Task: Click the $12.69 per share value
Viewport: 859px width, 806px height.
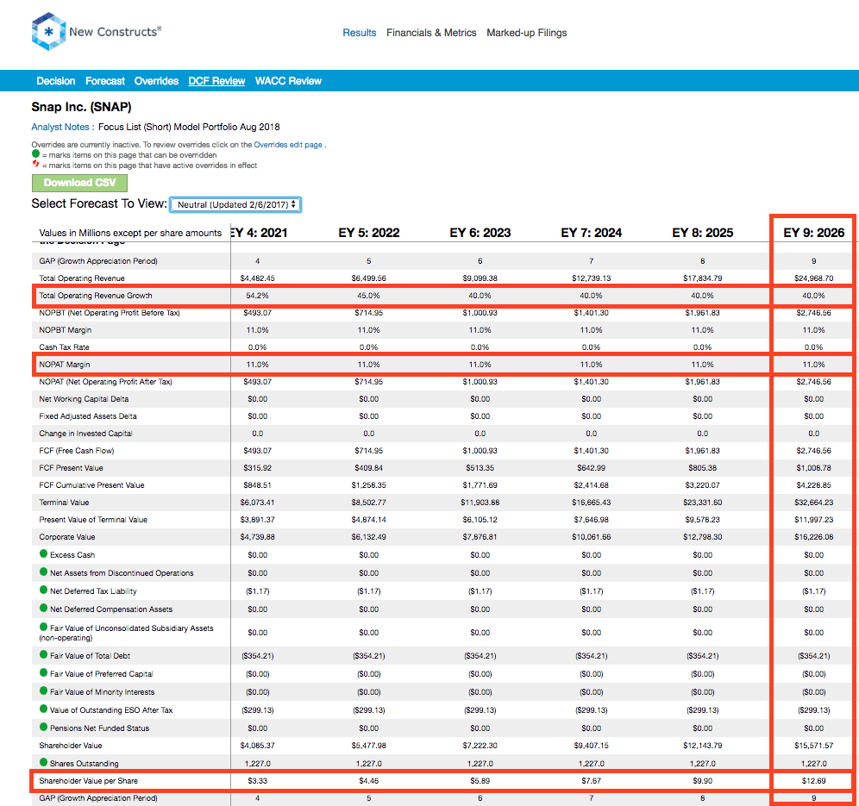Action: (x=813, y=781)
